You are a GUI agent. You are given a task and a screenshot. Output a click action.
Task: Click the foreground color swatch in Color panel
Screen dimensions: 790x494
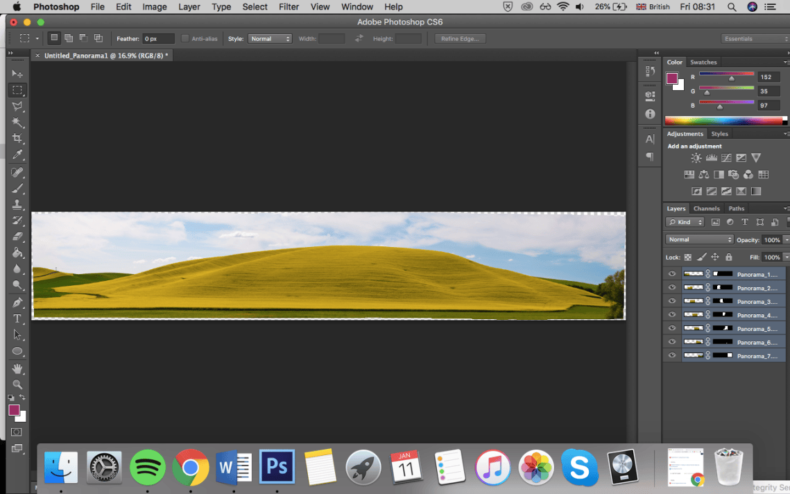[x=672, y=78]
